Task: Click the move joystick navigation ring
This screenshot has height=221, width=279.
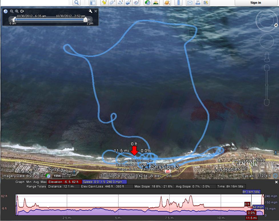Action: pyautogui.click(x=266, y=41)
